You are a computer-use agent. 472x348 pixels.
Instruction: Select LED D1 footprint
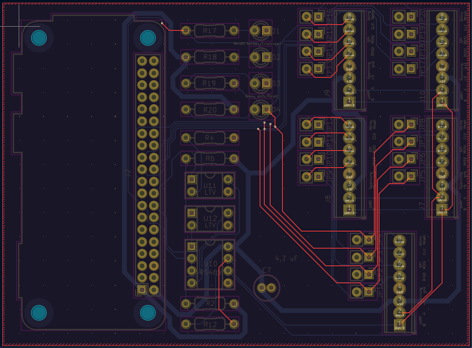[x=261, y=31]
